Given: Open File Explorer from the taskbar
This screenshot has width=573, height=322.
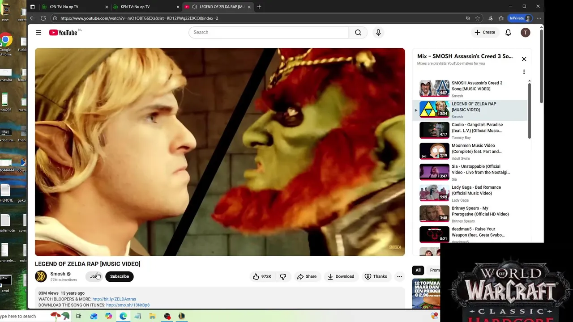Looking at the screenshot, I should coord(152,316).
